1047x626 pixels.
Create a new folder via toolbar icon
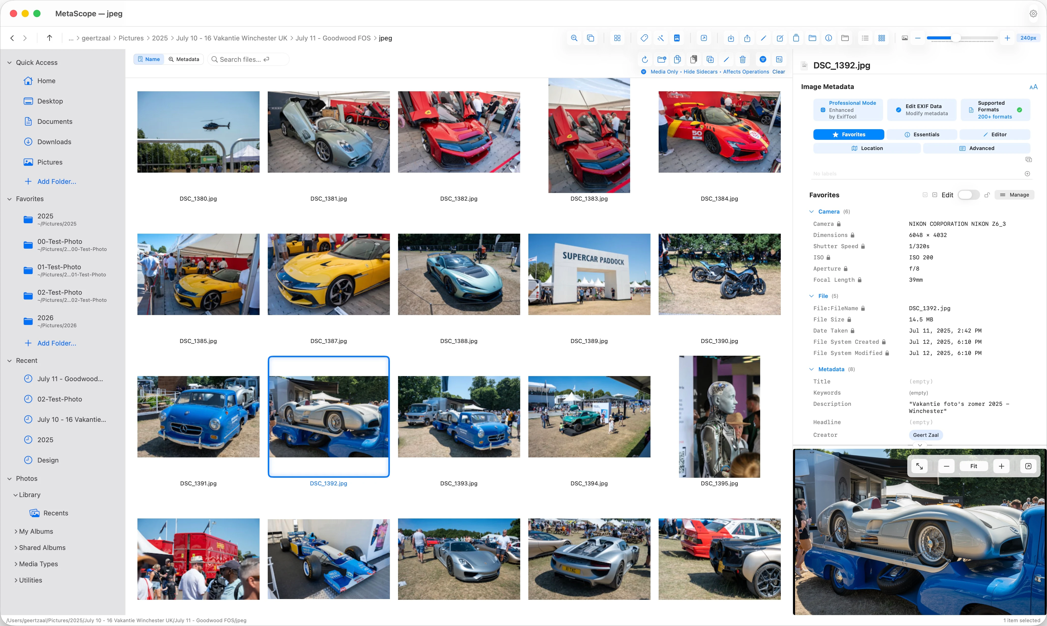coord(661,59)
